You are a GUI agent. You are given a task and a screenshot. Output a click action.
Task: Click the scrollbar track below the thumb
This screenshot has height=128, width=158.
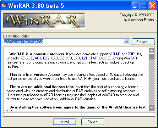click(x=151, y=82)
